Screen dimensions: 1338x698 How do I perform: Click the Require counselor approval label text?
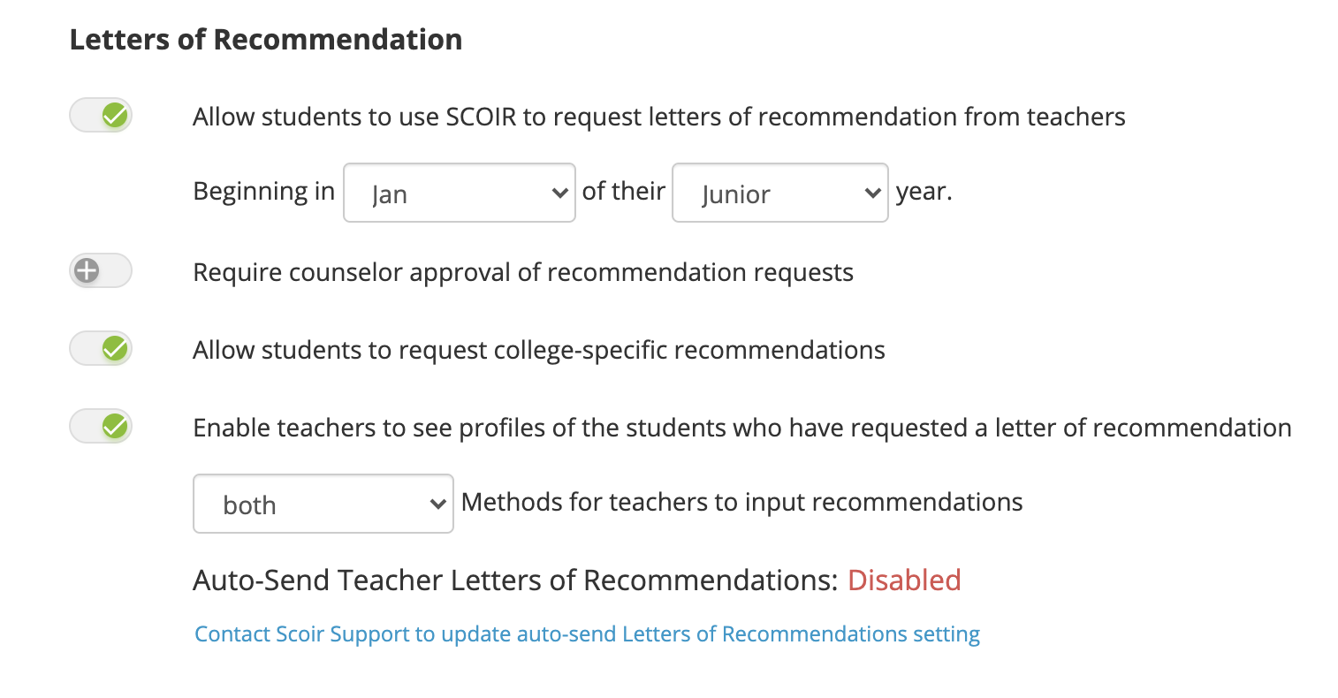pos(523,272)
